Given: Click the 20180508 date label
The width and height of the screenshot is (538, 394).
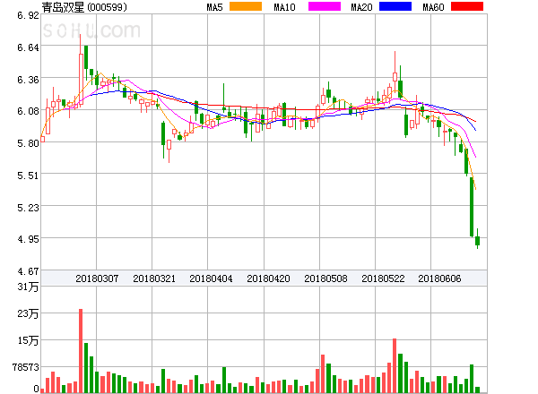Looking at the screenshot, I should 325,278.
